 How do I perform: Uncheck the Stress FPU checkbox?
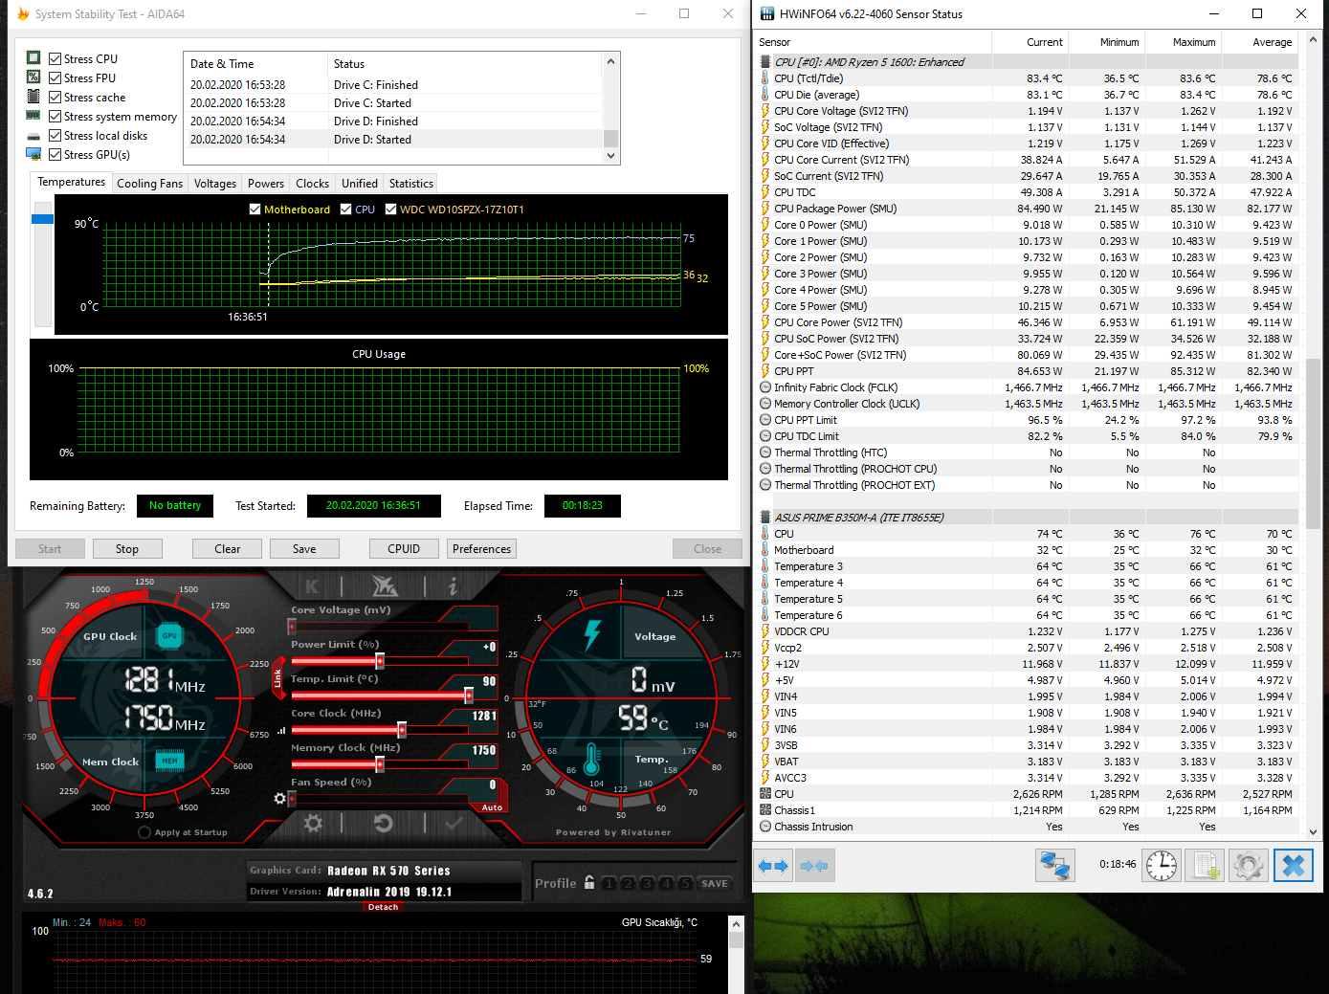[x=55, y=77]
